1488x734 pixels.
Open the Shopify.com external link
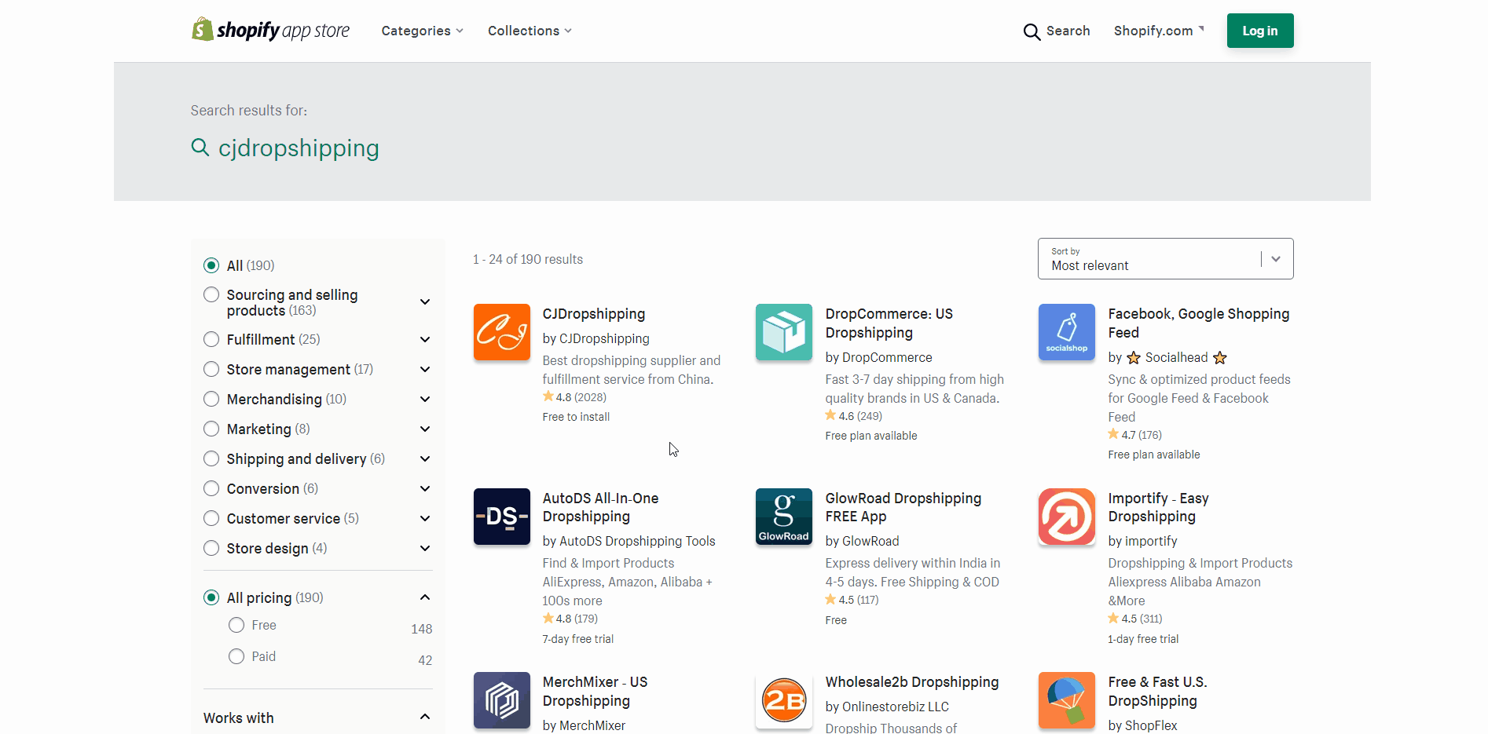[1158, 31]
